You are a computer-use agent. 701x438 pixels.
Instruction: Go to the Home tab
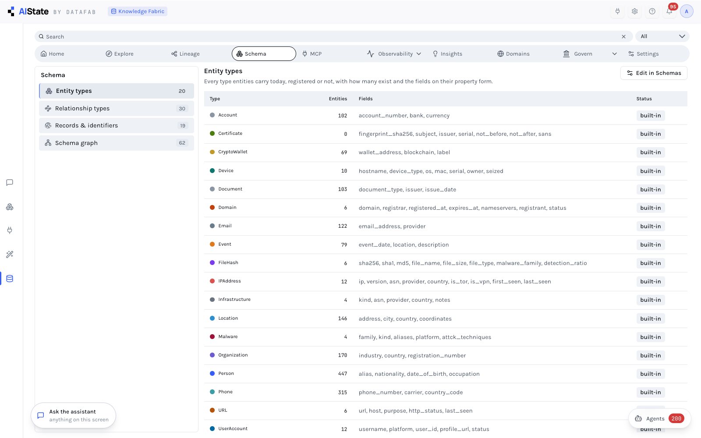(x=53, y=54)
